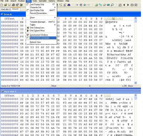Select the Drive K: tab
The height and width of the screenshot is (136, 143).
point(16,9)
